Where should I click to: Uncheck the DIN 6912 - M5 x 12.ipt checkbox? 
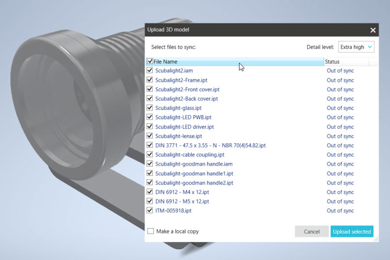click(150, 201)
